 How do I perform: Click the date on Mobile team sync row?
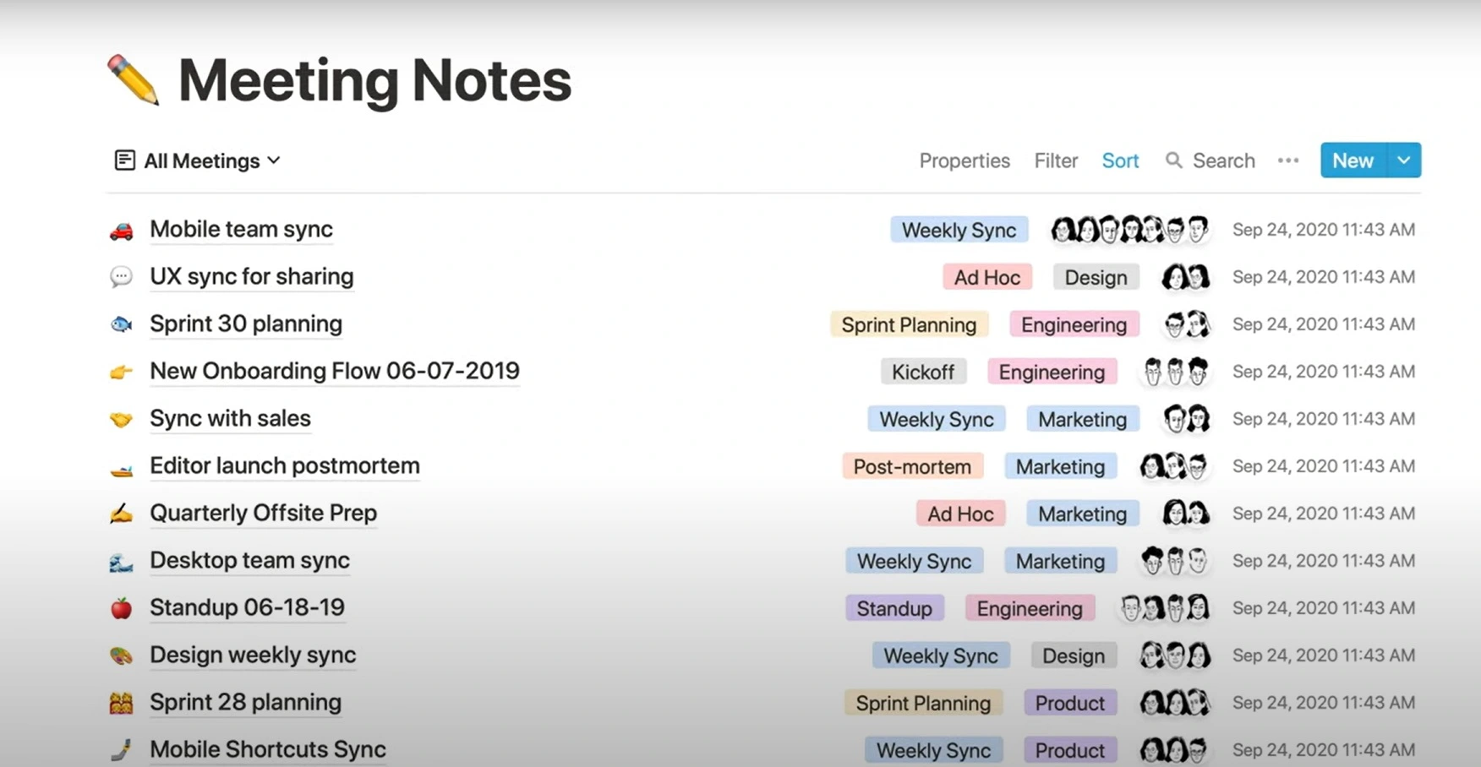click(1324, 230)
